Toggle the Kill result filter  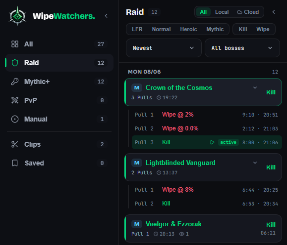pyautogui.click(x=243, y=29)
